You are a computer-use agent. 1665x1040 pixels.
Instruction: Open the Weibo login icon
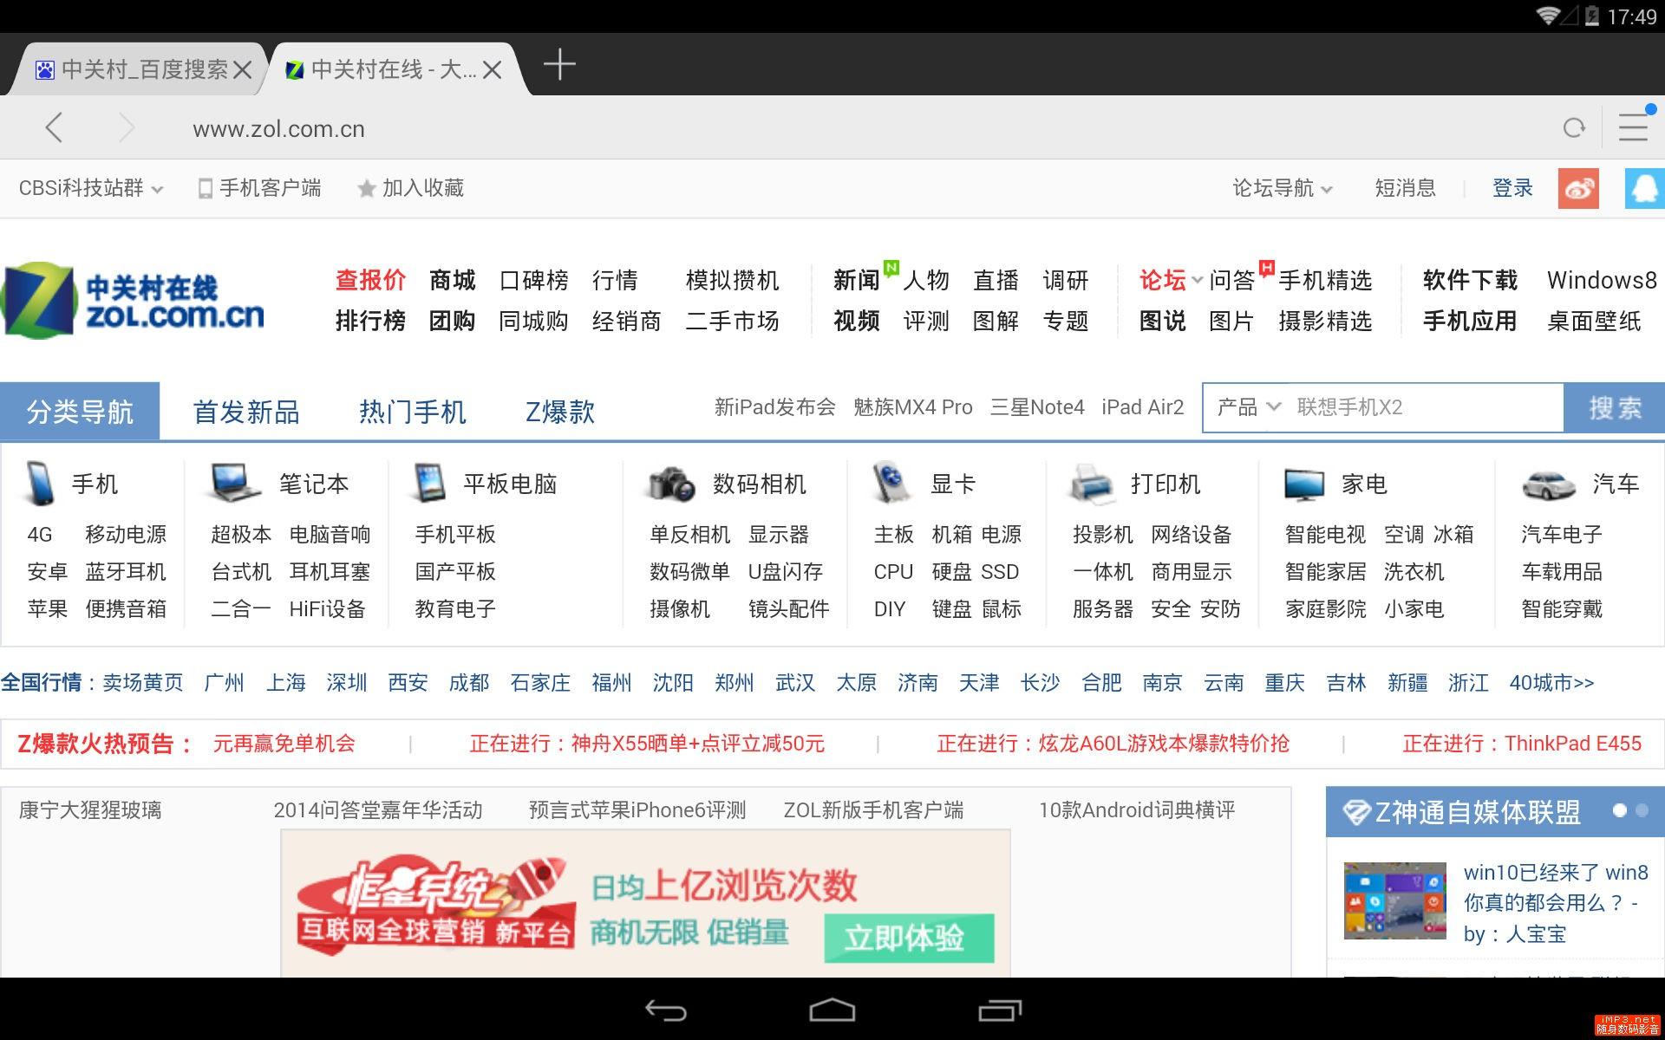[x=1578, y=188]
